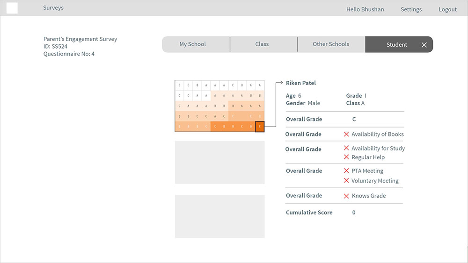Click red X next to PTA Meeting
468x263 pixels.
(x=346, y=171)
